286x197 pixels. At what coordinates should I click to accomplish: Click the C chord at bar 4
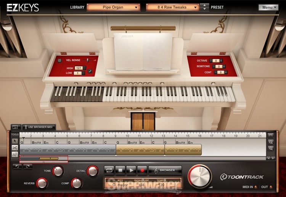tap(57, 143)
